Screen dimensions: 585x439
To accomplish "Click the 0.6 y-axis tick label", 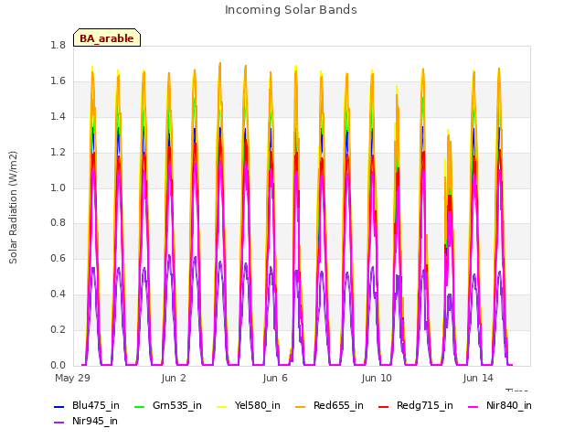I will coord(58,258).
